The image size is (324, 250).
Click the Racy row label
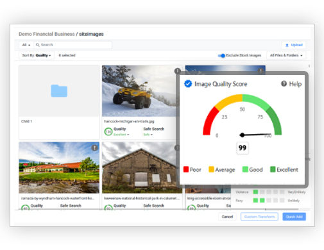pyautogui.click(x=239, y=201)
